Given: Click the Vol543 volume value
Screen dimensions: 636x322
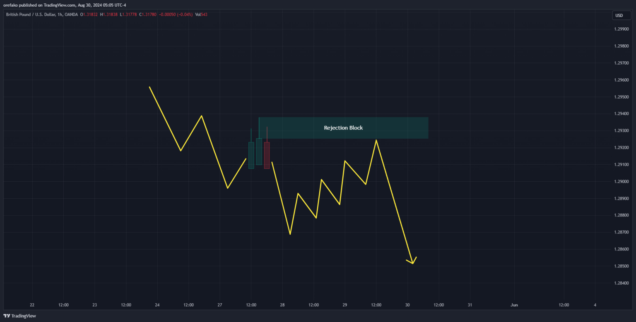Looking at the screenshot, I should pos(201,14).
